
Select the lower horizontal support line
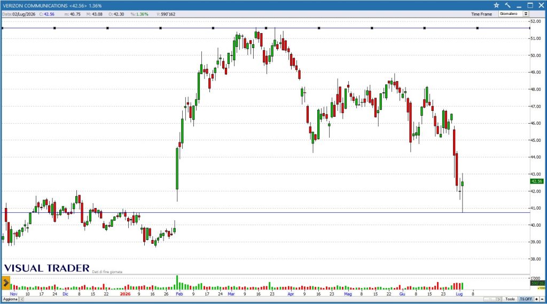click(x=266, y=212)
